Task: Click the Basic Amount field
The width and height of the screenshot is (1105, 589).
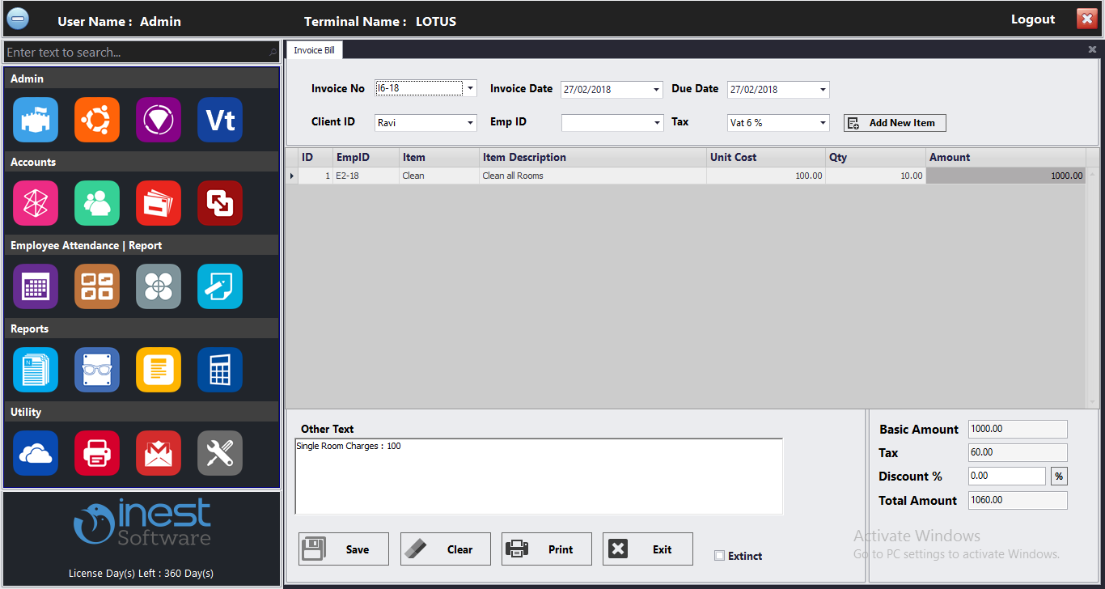Action: click(x=1018, y=430)
